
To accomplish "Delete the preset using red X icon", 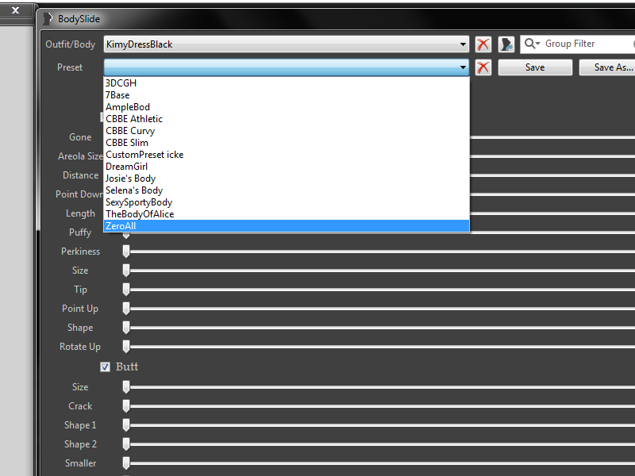I will click(x=483, y=67).
